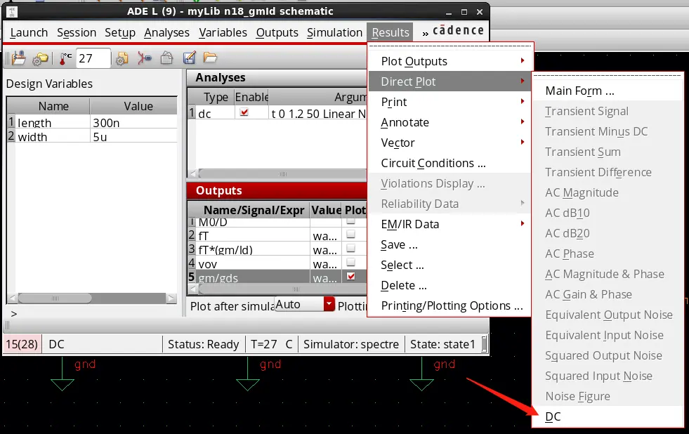Toggle the Plot checkbox for M0/D

click(350, 221)
